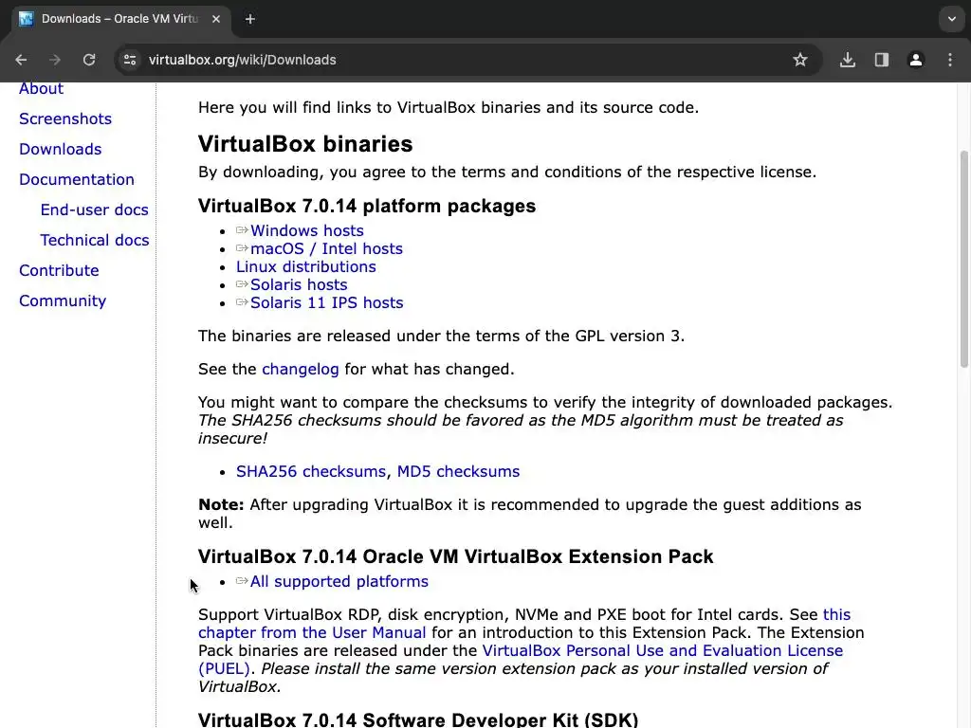Open End-user docs in sidebar
The height and width of the screenshot is (728, 971).
[94, 209]
